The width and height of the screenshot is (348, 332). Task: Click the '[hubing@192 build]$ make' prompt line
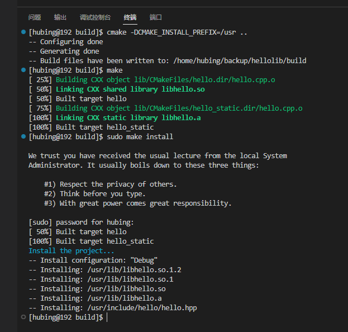click(x=75, y=70)
